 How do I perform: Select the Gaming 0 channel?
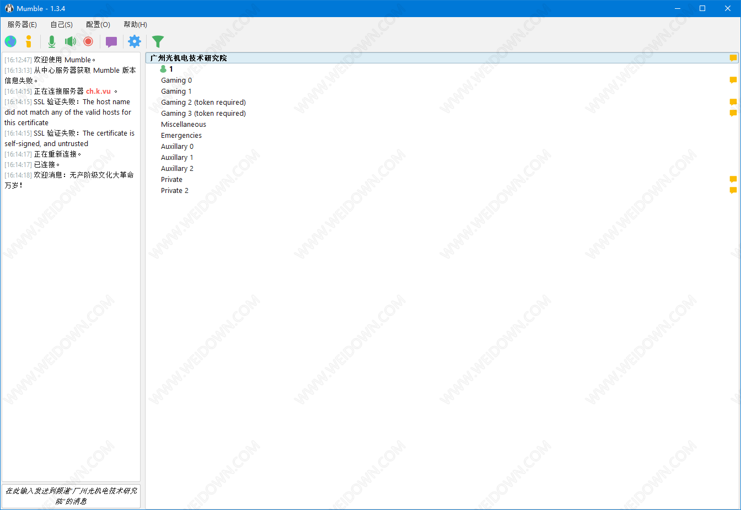176,80
